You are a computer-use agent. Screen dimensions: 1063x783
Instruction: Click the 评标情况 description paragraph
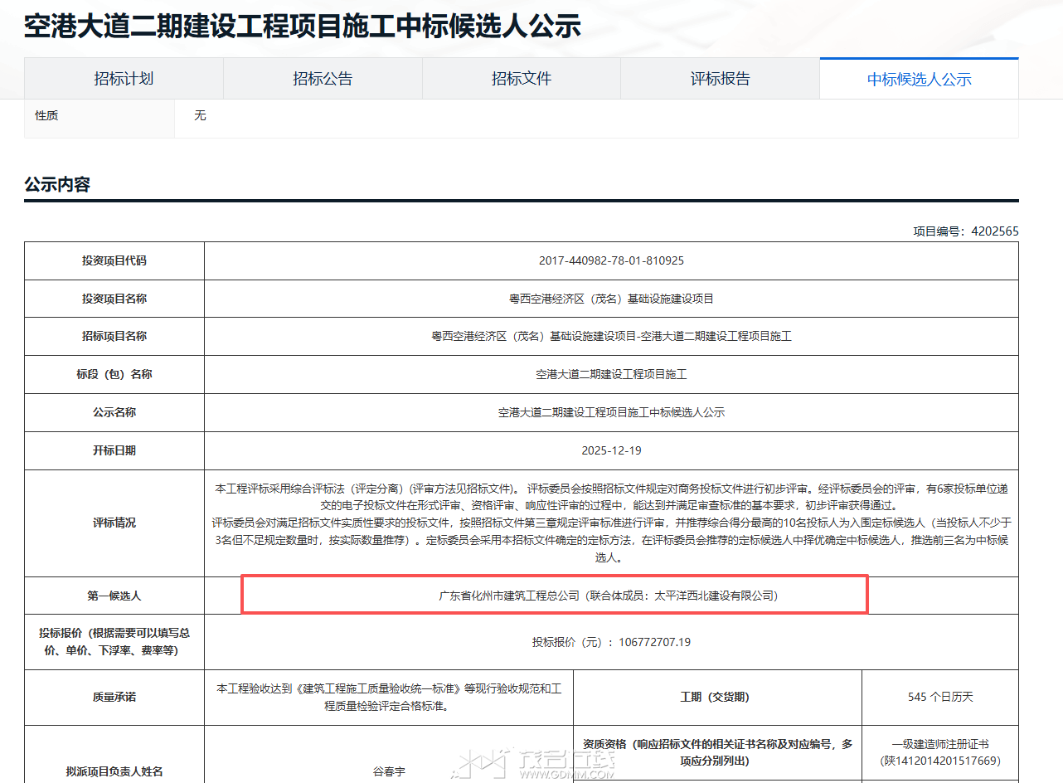611,523
